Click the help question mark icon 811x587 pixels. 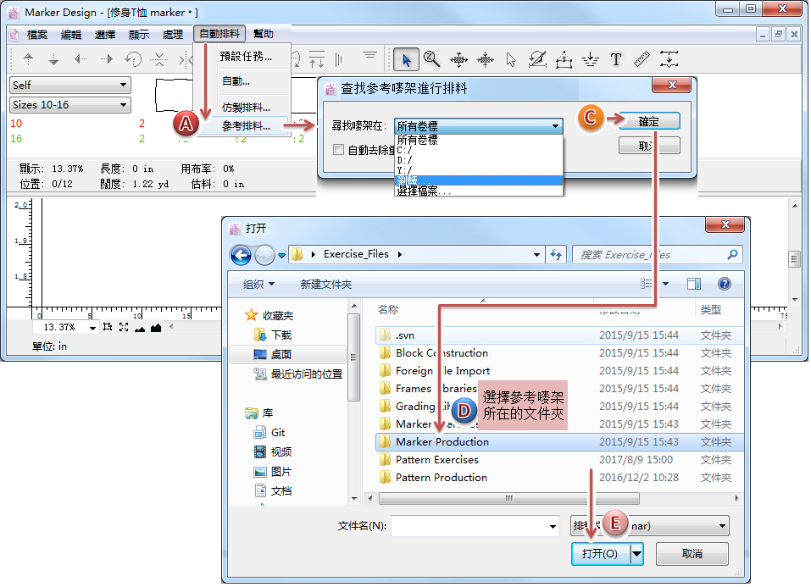725,285
